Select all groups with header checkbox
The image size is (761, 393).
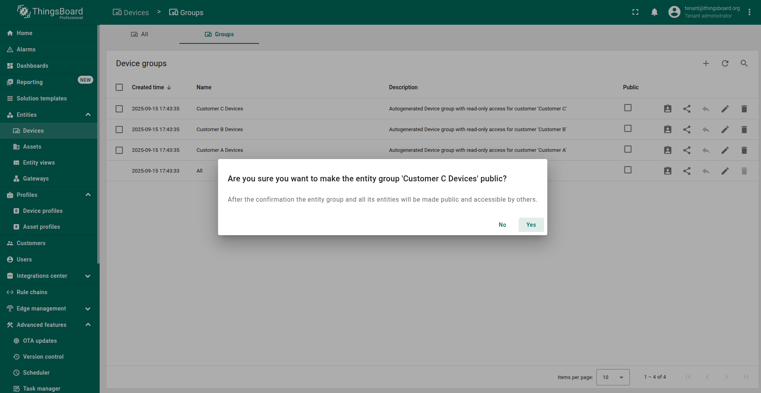coord(119,87)
